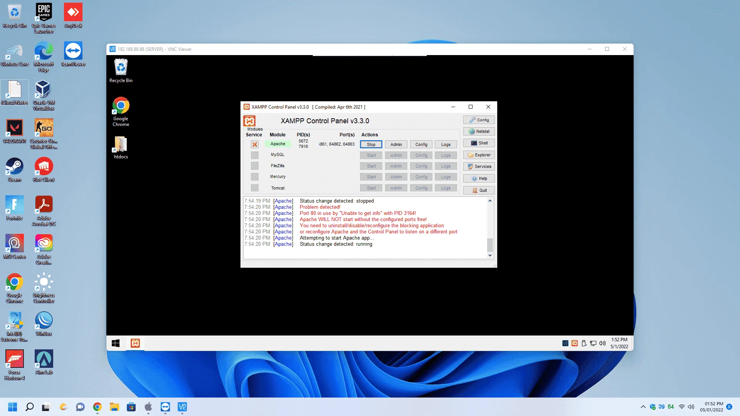Screen dimensions: 740x416
Task: Click remote volume tray icon
Action: tap(602, 343)
